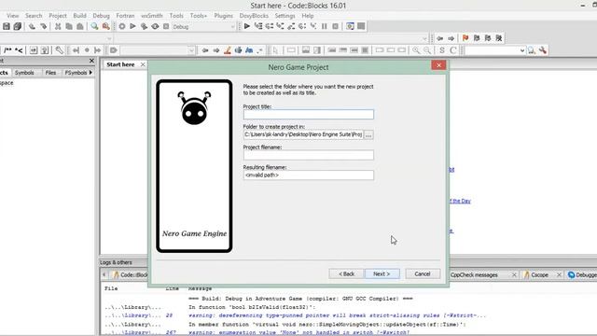Switch to the Symbols tab
The width and height of the screenshot is (597, 336).
(x=24, y=73)
